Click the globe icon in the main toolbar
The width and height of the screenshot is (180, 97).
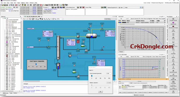coord(63,5)
